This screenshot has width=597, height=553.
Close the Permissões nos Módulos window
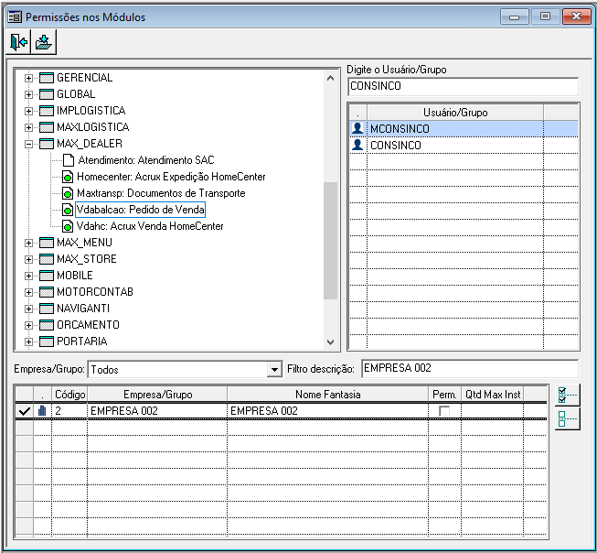pyautogui.click(x=577, y=16)
